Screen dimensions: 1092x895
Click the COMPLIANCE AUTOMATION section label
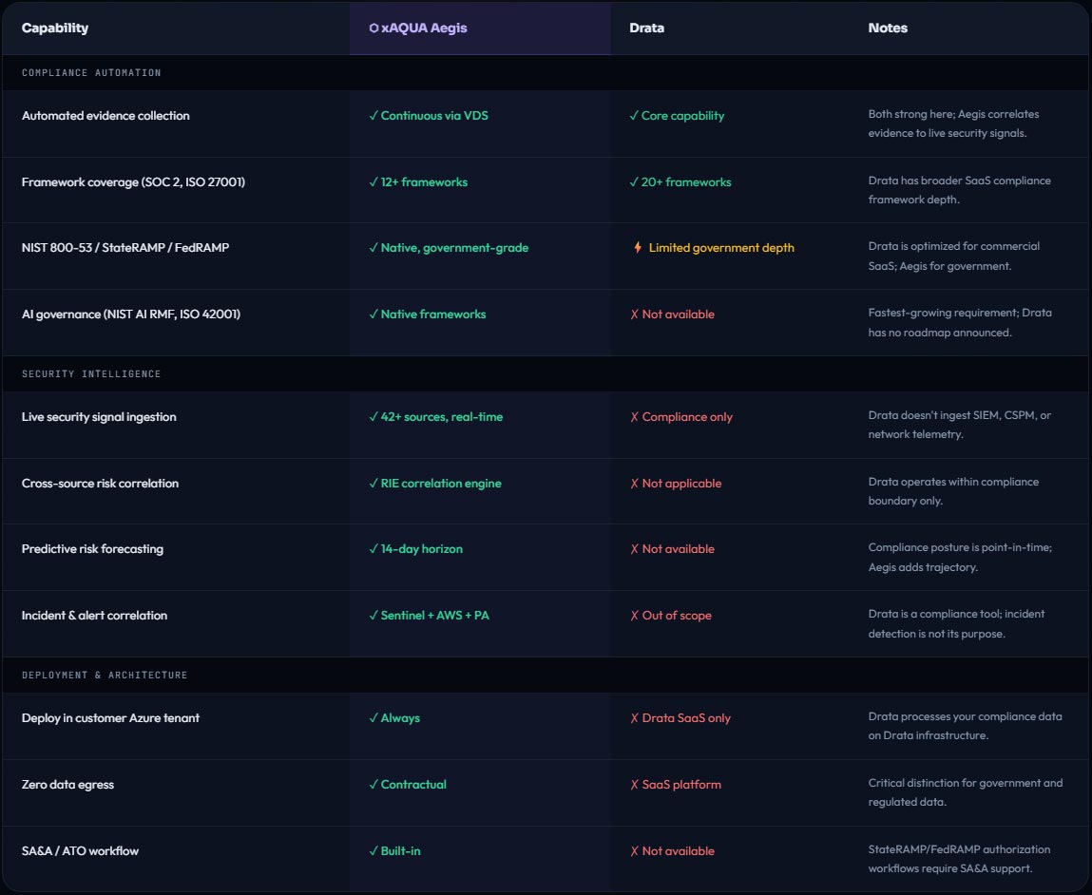tap(91, 72)
